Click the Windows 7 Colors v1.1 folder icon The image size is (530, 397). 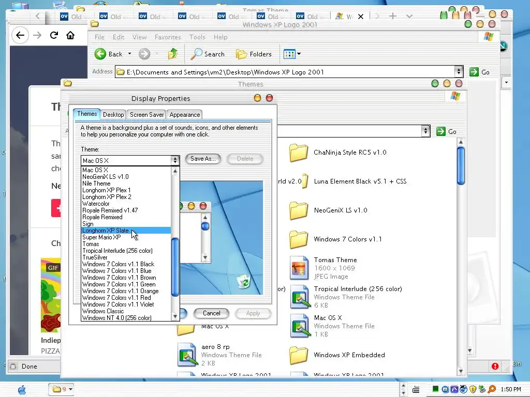coord(299,240)
